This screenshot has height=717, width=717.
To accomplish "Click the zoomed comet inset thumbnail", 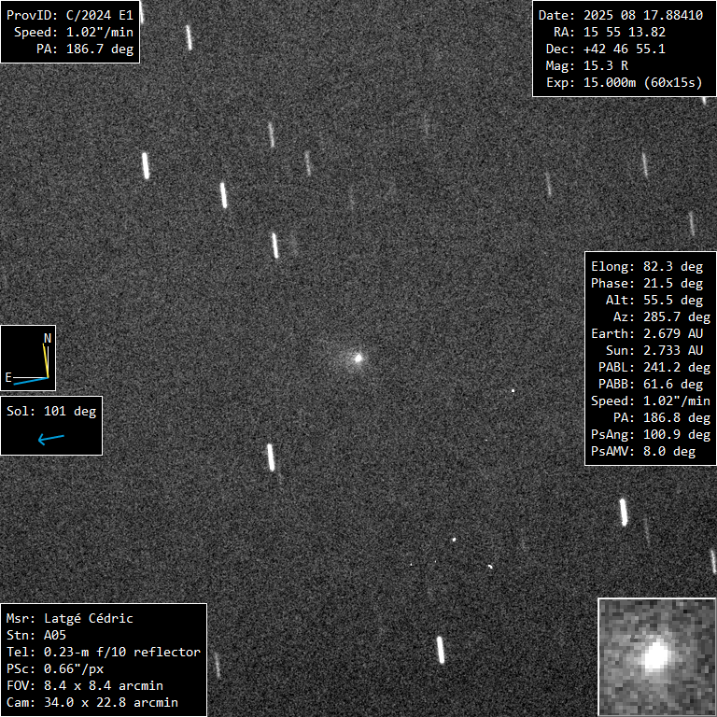I will [x=657, y=657].
